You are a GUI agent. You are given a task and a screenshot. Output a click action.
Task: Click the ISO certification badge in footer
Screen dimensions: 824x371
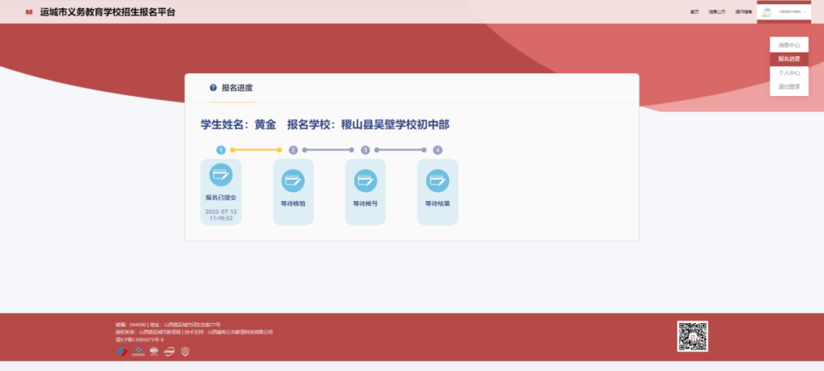(x=153, y=351)
